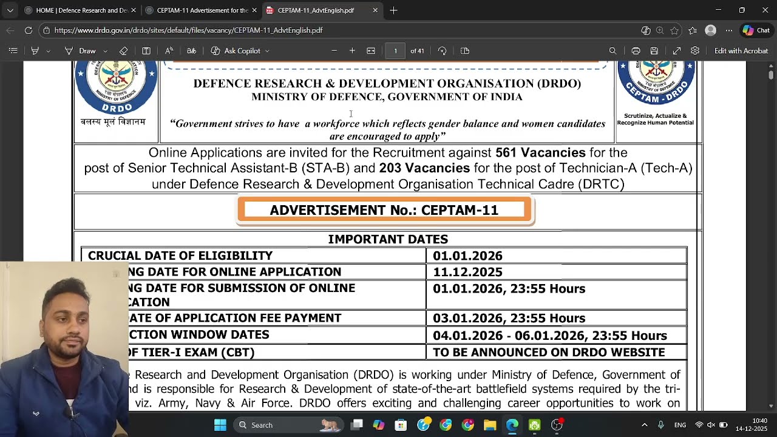
Task: View site information lock icon
Action: point(47,30)
